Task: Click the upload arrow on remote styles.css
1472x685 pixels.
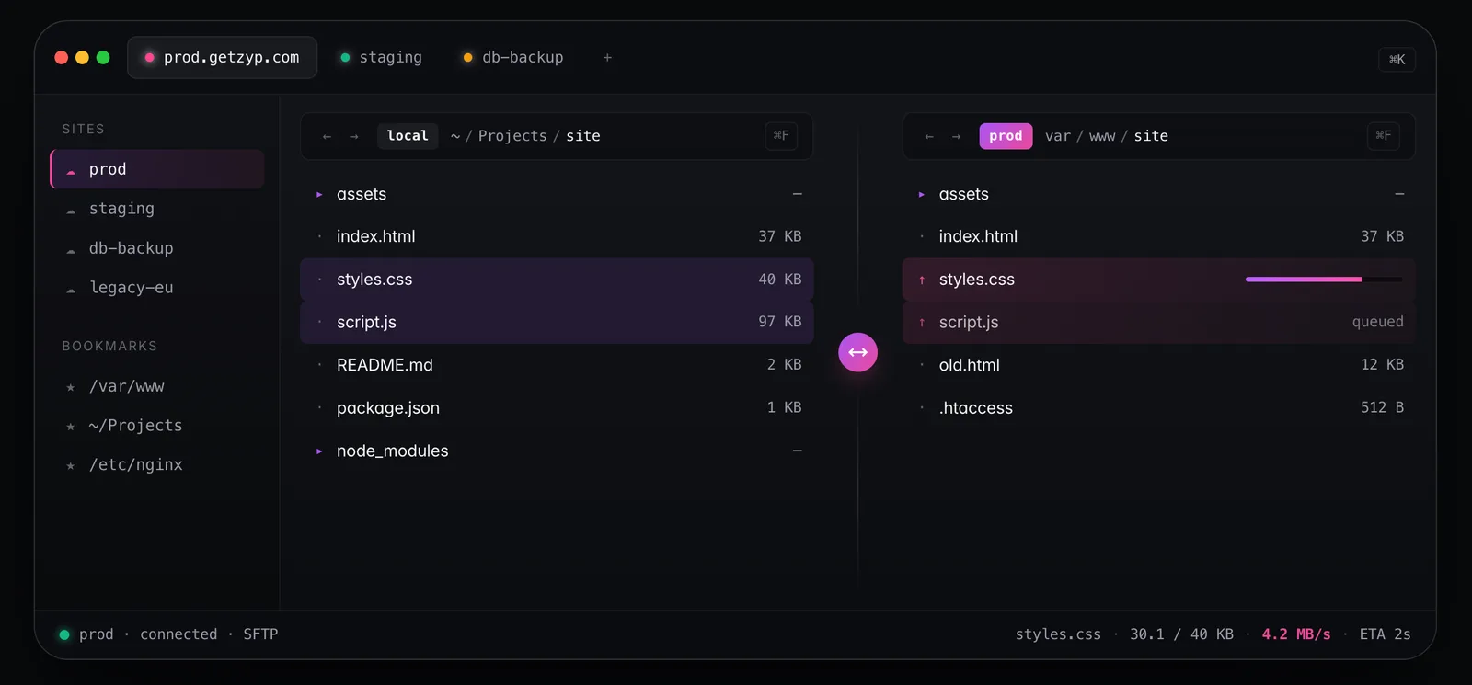Action: click(922, 280)
